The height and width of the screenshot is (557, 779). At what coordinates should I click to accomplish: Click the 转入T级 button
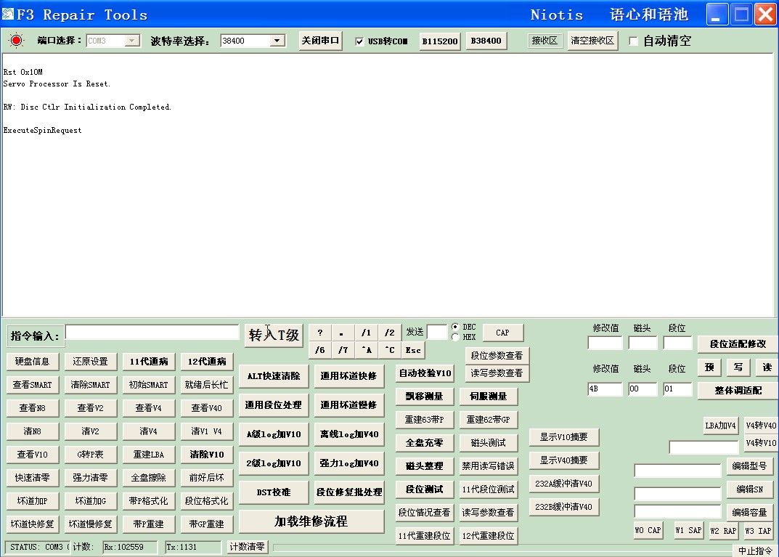[274, 336]
